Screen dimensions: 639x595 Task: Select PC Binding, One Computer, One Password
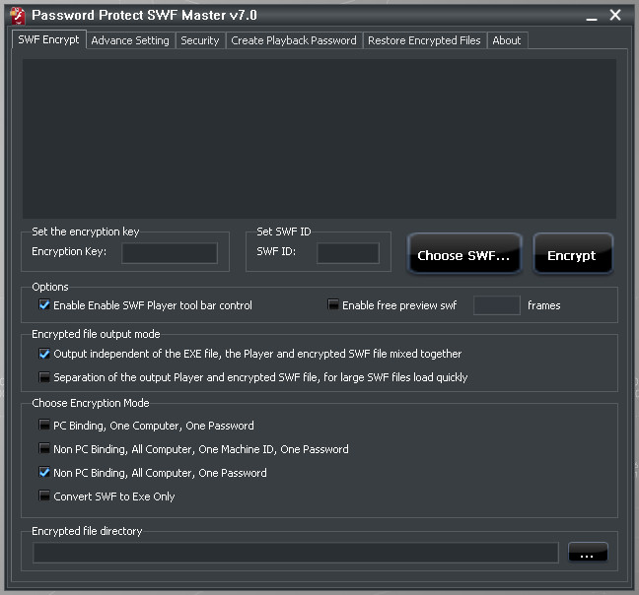click(x=44, y=425)
